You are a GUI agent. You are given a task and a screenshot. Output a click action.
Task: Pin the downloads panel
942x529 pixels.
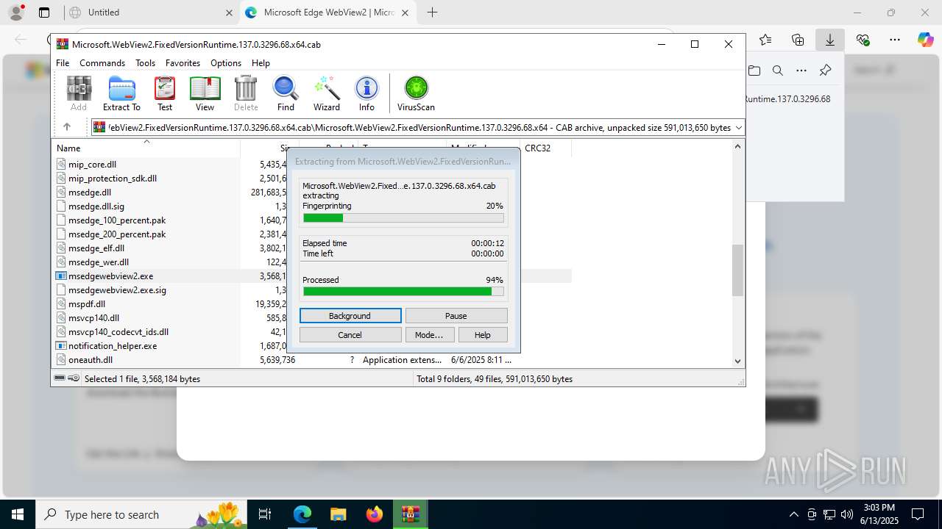(825, 71)
